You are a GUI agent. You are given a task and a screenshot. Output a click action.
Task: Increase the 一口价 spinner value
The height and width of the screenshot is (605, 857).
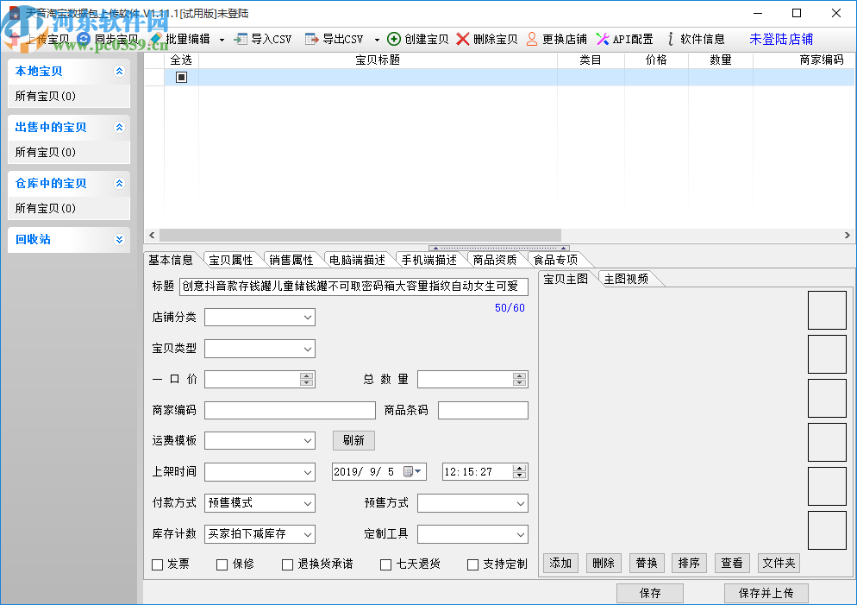tap(307, 375)
